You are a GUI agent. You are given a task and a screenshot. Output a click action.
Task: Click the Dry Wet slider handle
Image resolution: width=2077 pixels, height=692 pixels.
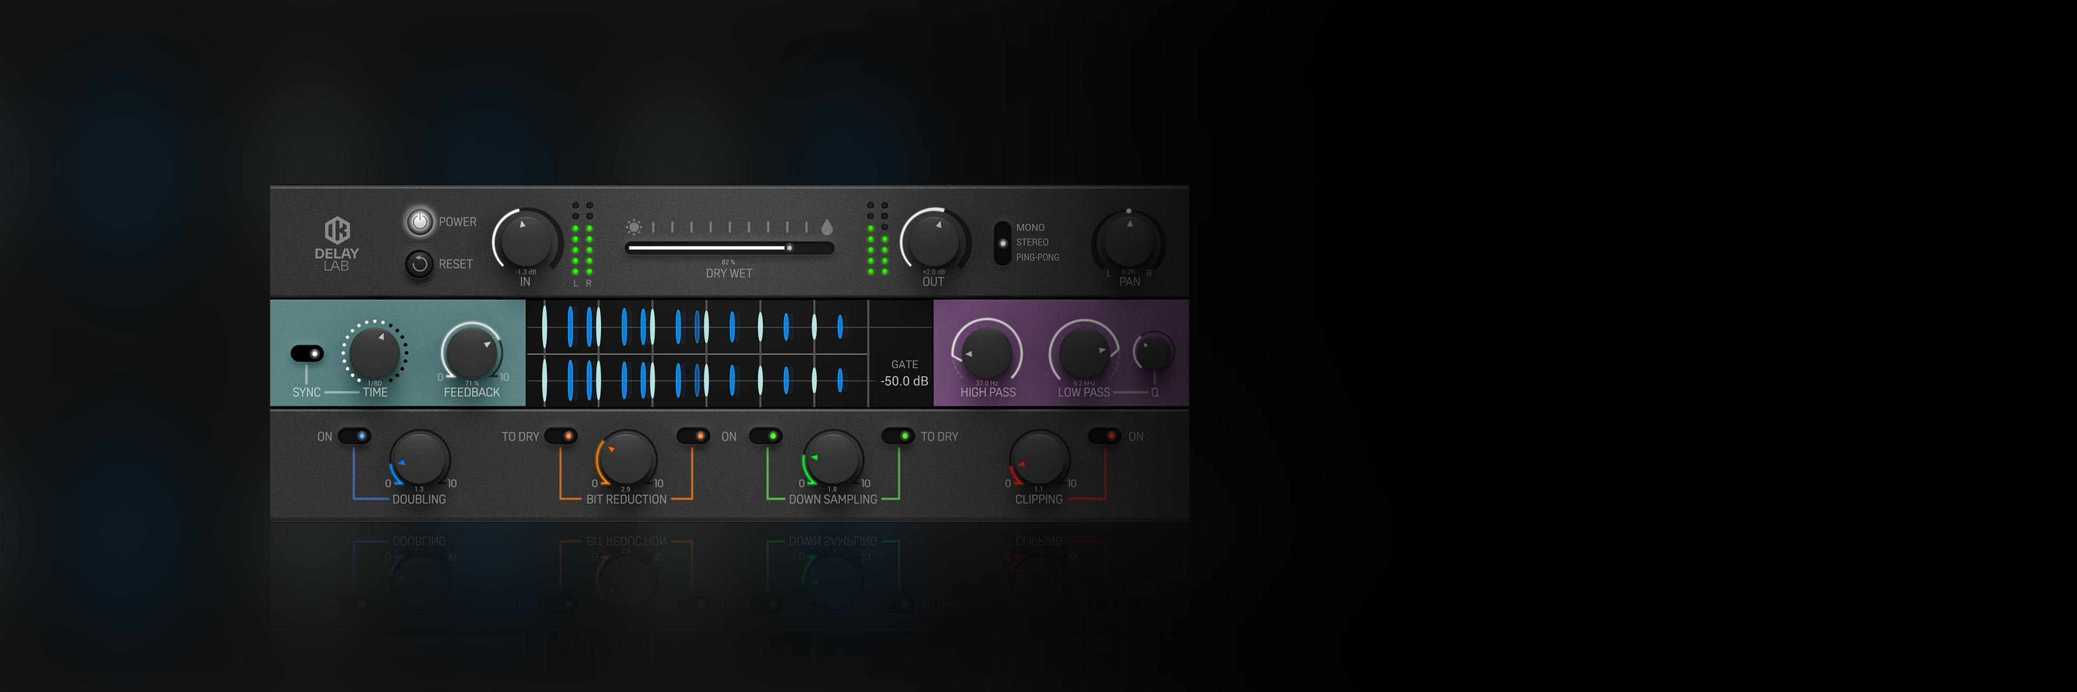(789, 248)
